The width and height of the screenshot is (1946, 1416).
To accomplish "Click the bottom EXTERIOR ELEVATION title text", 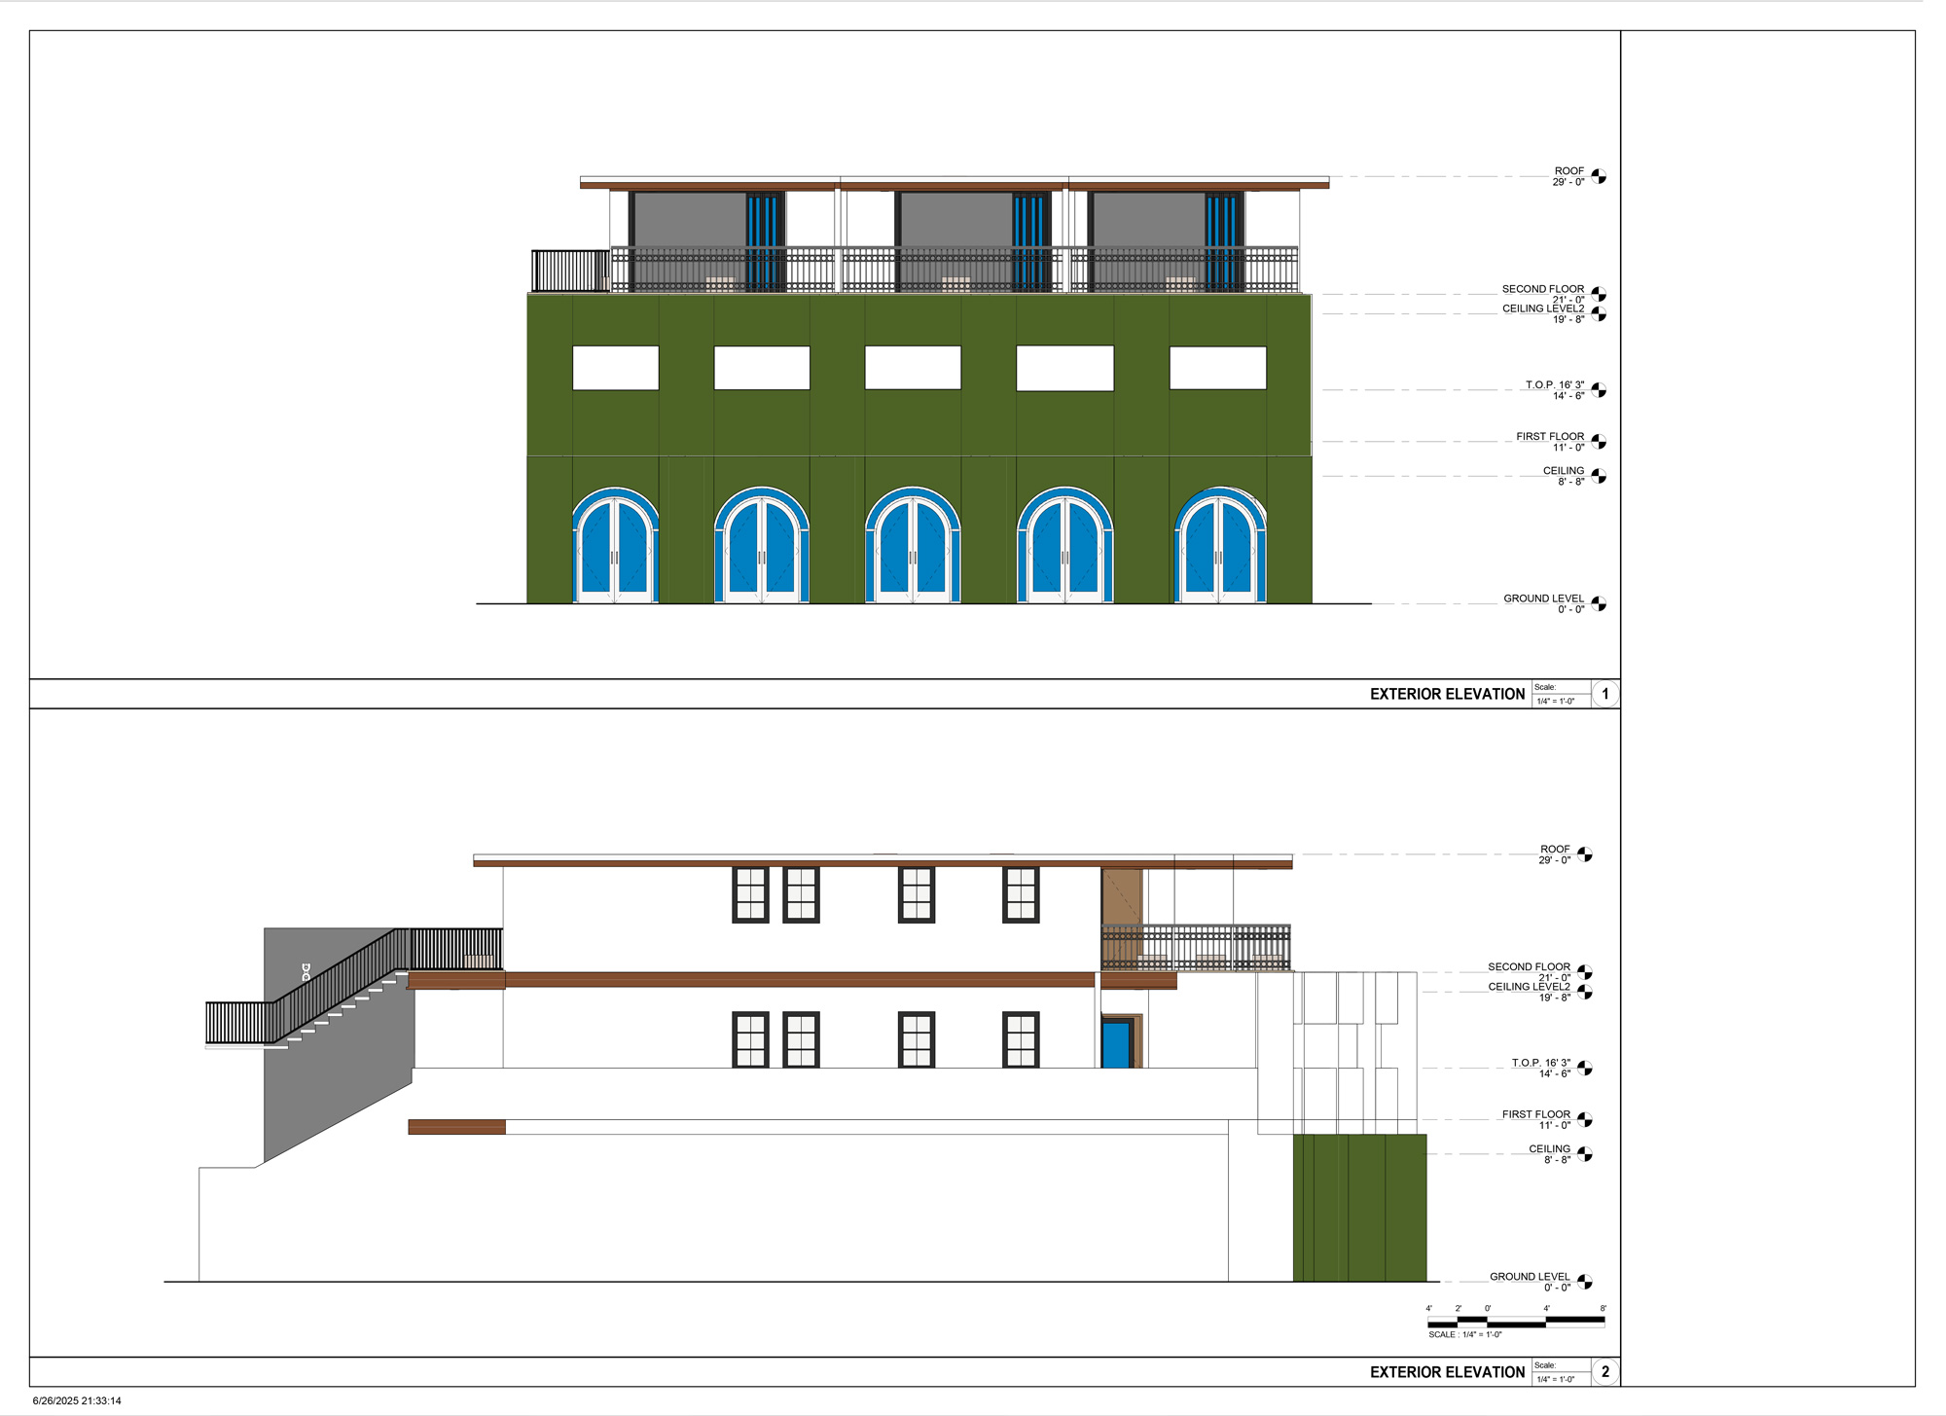I will click(1447, 1372).
